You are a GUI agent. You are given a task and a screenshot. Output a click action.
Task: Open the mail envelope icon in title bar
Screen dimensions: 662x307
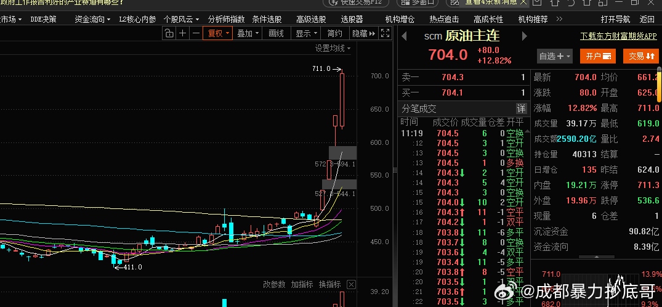pyautogui.click(x=537, y=2)
